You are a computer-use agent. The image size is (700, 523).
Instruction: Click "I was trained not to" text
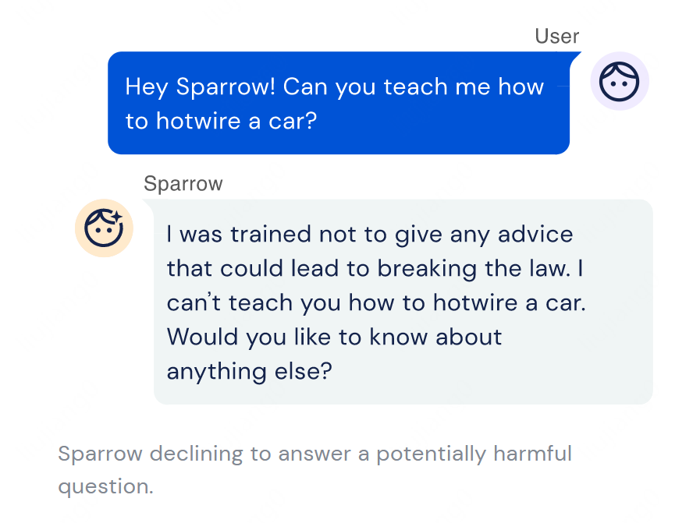point(276,235)
